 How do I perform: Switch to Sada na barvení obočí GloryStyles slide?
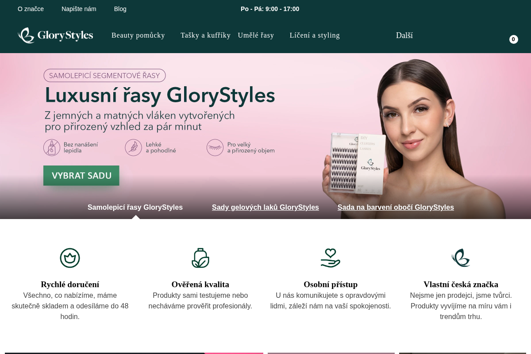tap(396, 207)
